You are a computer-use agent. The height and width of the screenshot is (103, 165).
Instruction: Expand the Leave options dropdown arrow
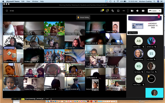(159, 11)
